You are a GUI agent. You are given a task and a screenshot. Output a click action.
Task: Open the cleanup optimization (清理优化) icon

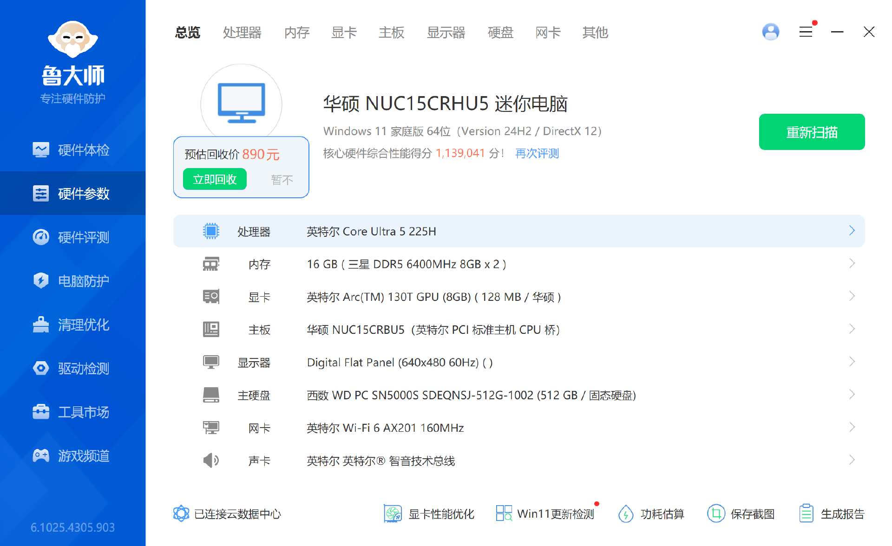click(x=41, y=325)
